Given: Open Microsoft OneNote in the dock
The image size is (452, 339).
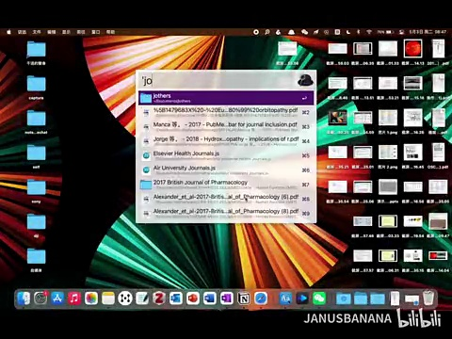Looking at the screenshot, I should tap(227, 299).
